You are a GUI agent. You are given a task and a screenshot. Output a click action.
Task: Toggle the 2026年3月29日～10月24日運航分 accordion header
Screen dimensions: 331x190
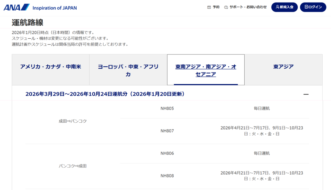pyautogui.click(x=105, y=94)
